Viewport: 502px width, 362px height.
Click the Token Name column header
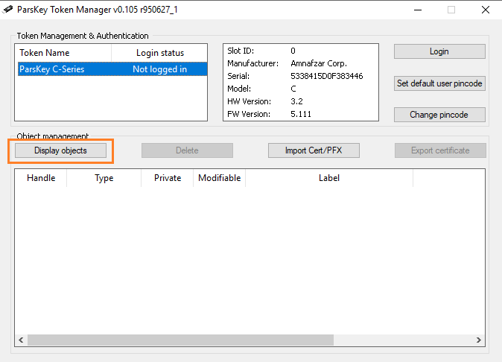click(x=63, y=53)
